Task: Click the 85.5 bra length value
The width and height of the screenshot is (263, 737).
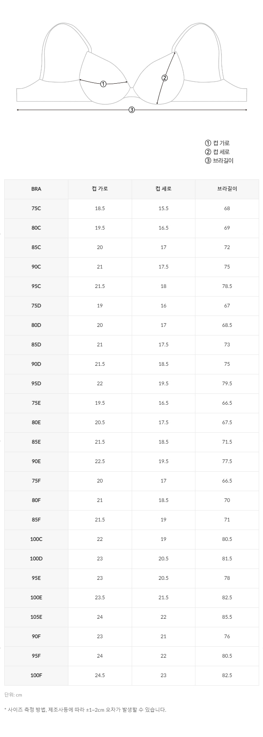Action: click(x=227, y=617)
